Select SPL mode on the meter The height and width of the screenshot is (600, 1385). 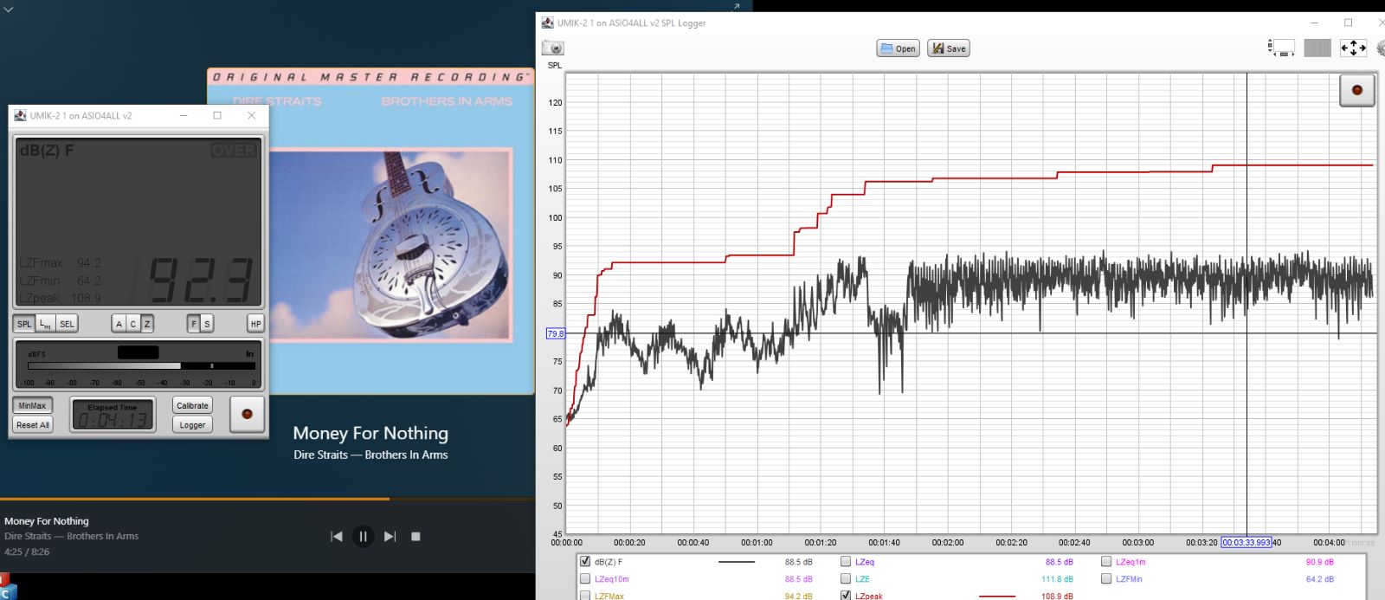point(24,324)
